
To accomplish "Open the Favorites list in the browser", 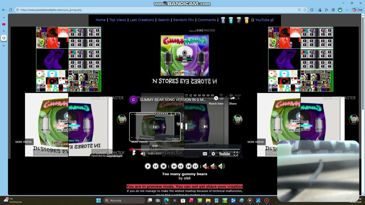I will click(x=327, y=10).
